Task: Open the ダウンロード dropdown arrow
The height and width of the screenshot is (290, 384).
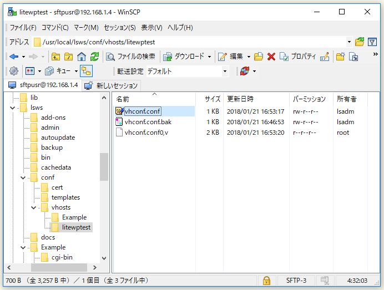Action: pyautogui.click(x=209, y=57)
